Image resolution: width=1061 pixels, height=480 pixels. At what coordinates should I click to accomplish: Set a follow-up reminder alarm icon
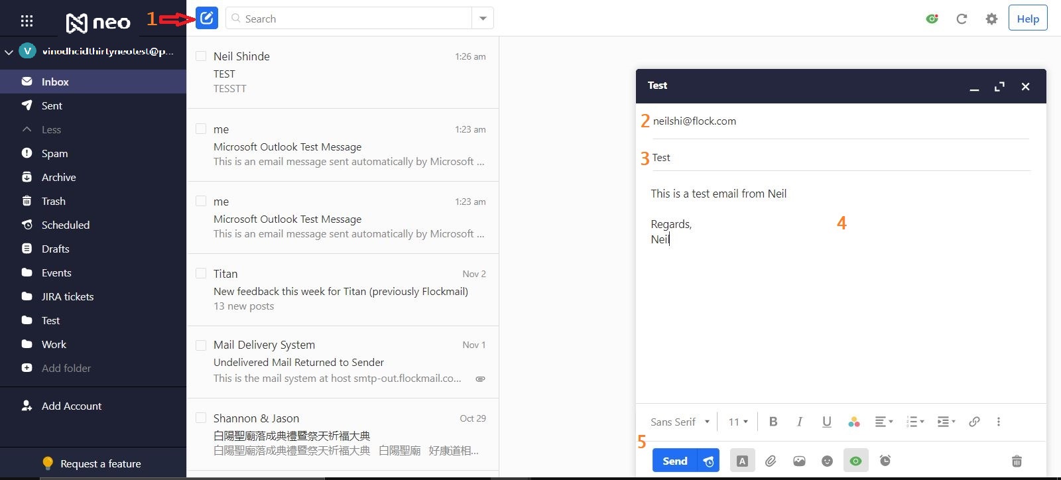pos(885,460)
